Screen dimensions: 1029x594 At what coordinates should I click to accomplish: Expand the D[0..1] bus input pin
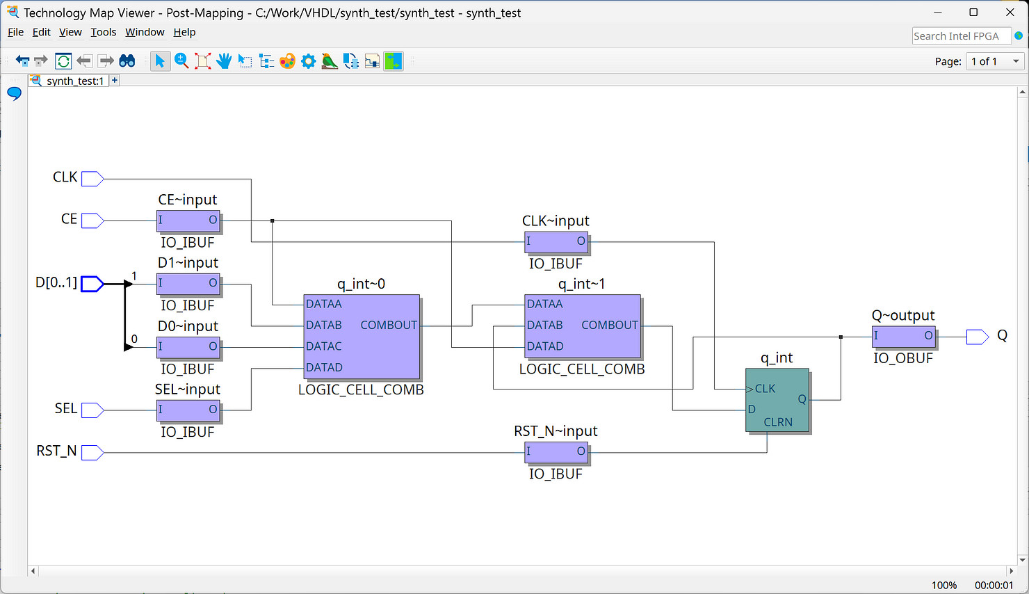[92, 284]
